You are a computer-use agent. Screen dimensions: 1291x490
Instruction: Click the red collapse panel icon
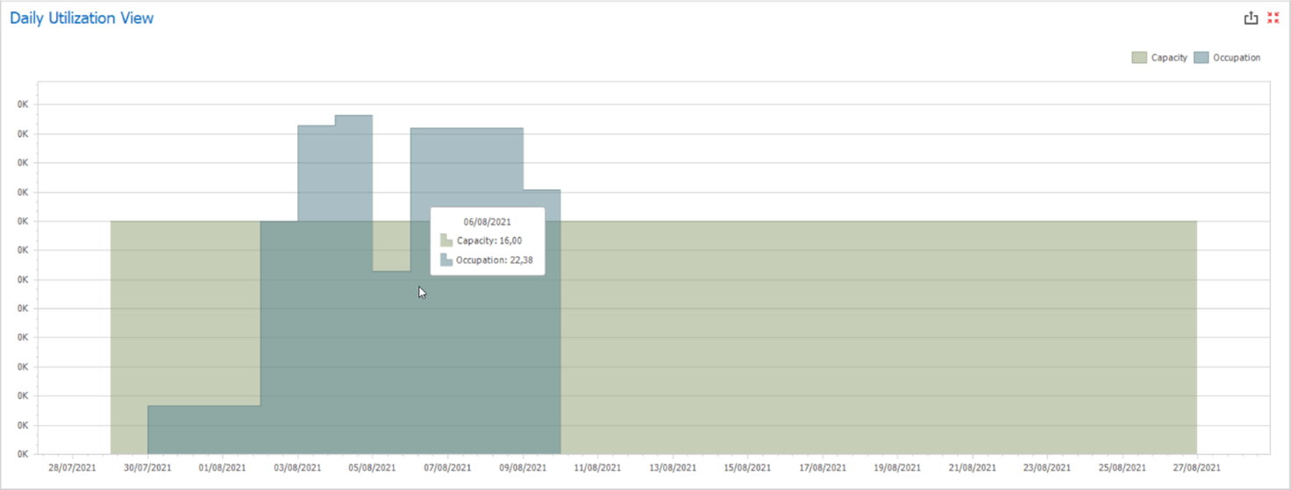1273,18
